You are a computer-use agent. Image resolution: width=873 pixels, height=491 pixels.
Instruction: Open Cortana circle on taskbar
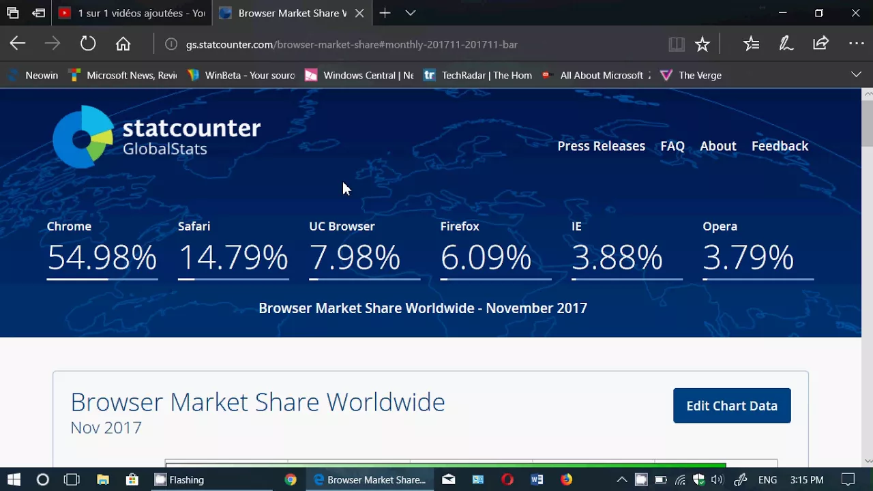coord(42,479)
